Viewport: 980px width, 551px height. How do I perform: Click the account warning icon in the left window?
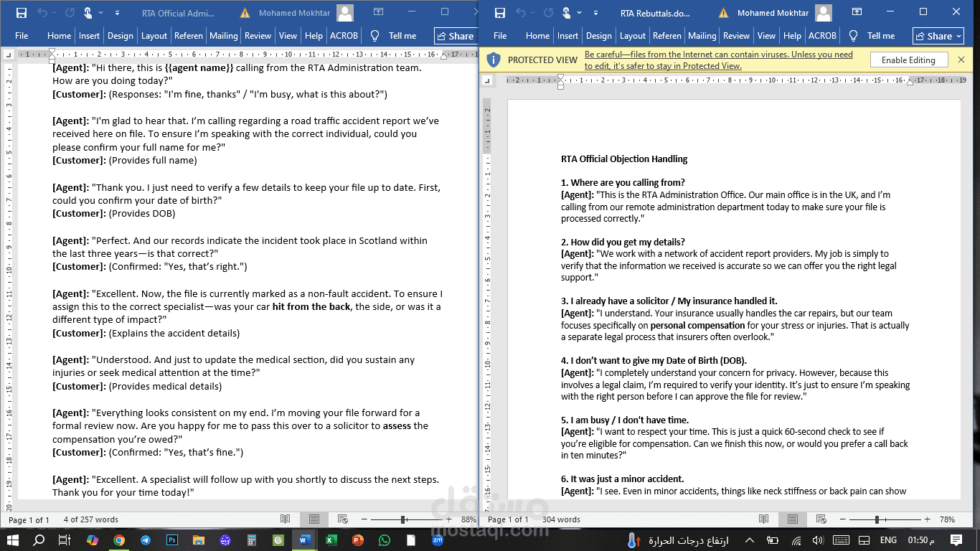[x=245, y=13]
